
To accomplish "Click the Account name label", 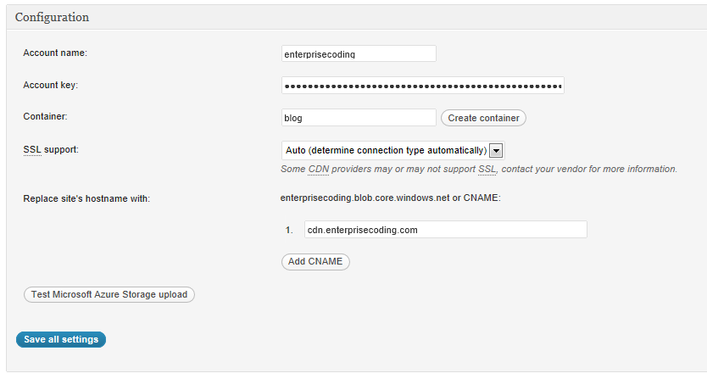I will click(x=55, y=53).
